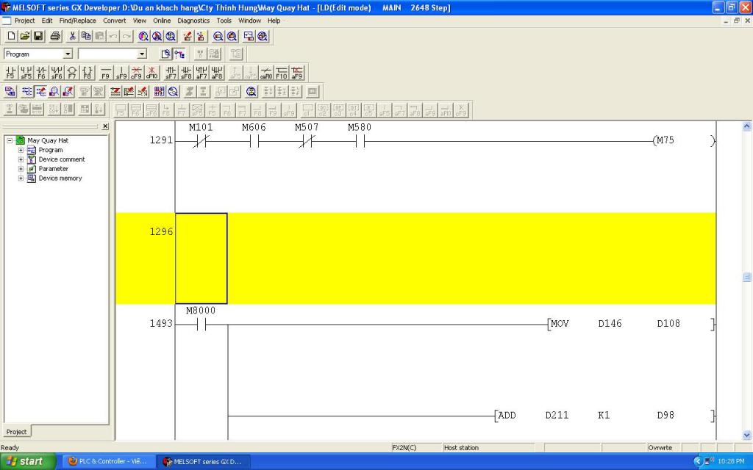753x470 pixels.
Task: Select the ADD D211 K1 D98 instruction
Action: tap(604, 416)
